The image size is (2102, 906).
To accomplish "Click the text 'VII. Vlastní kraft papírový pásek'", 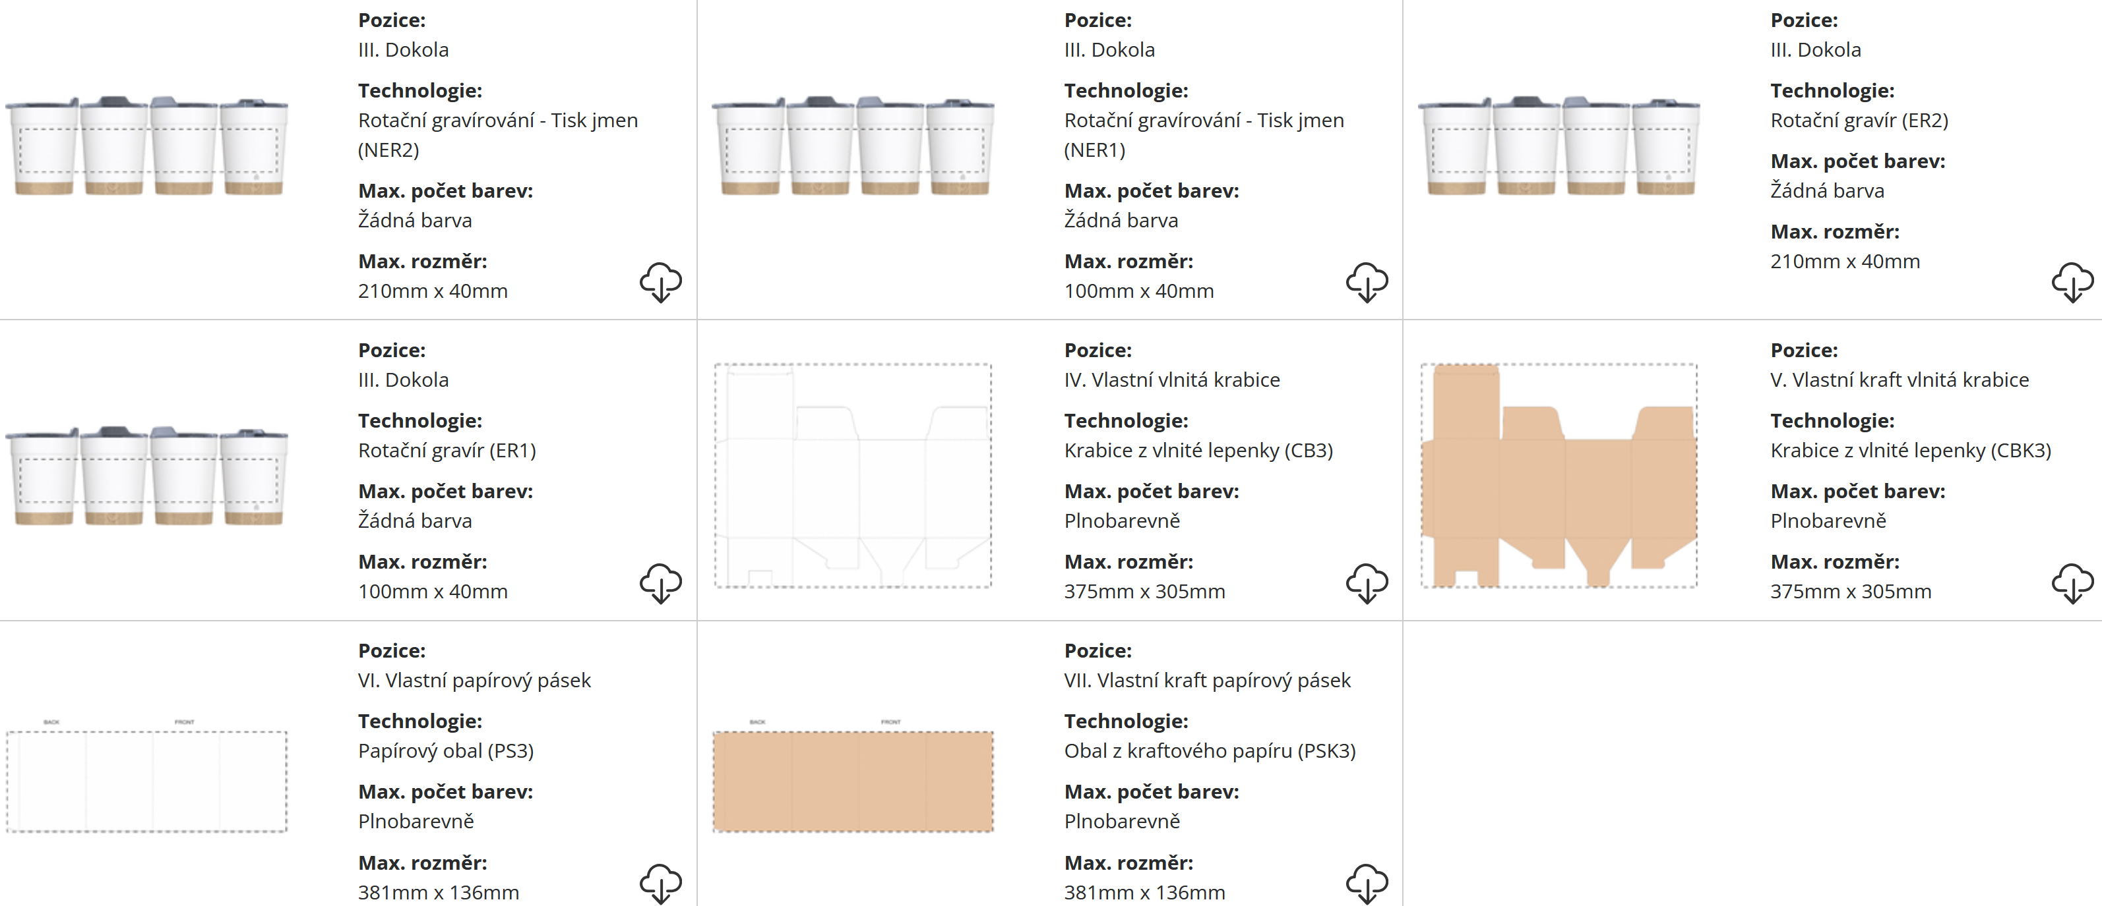I will (x=1207, y=680).
